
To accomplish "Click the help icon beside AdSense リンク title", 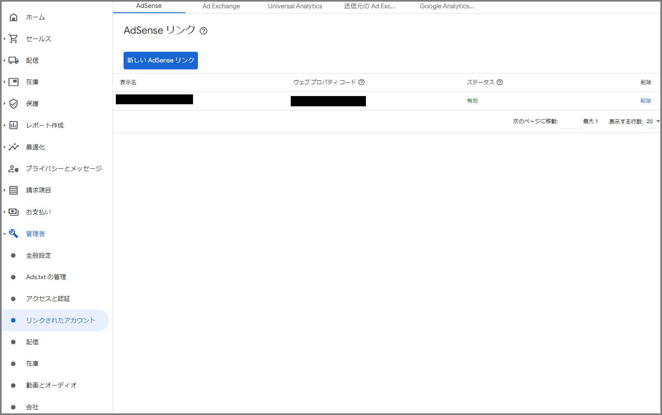I will (x=204, y=31).
